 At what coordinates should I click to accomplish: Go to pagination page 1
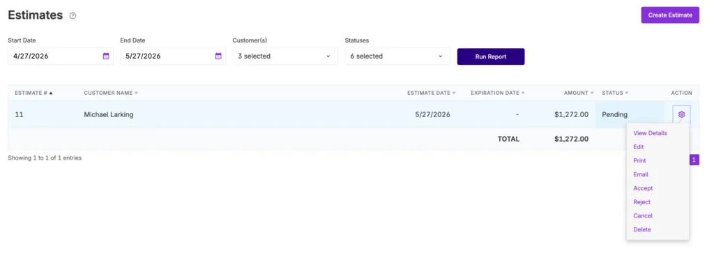click(x=694, y=160)
